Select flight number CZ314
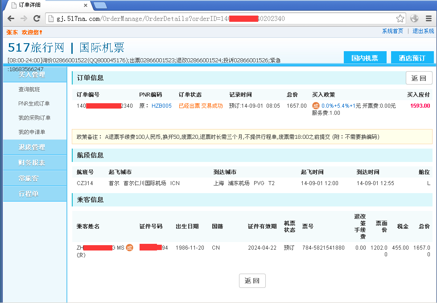 (85, 183)
